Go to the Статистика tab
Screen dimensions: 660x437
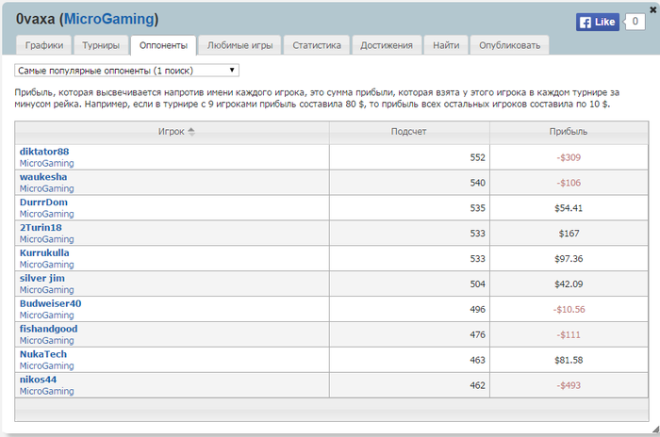pos(317,45)
